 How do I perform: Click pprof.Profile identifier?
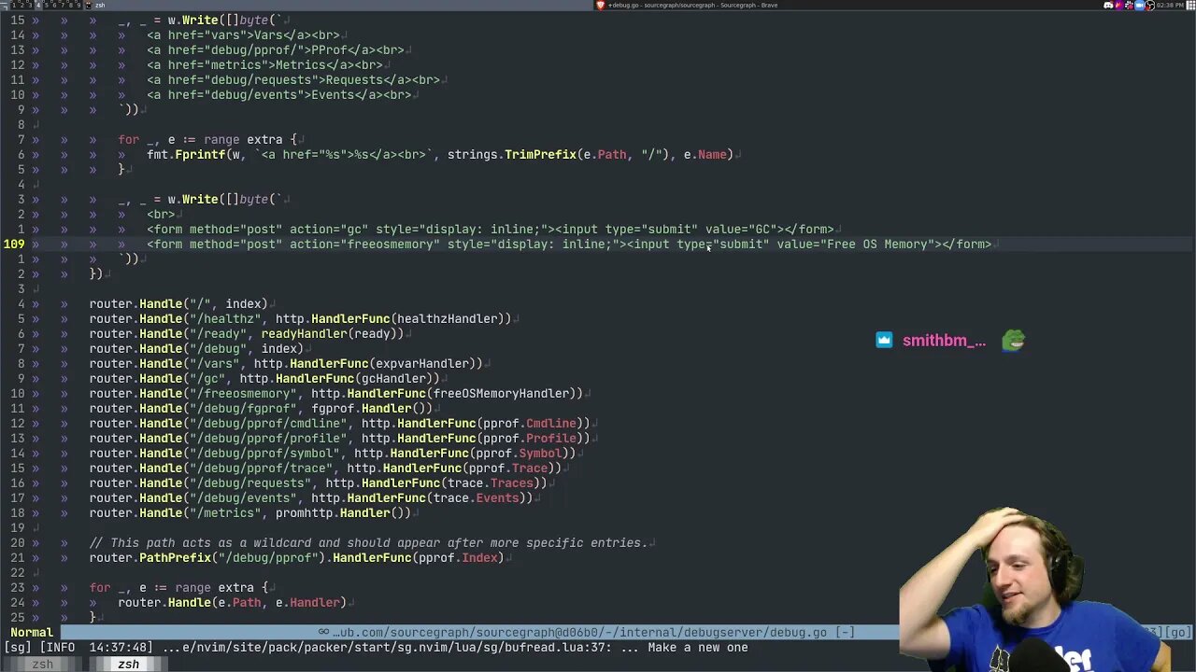pyautogui.click(x=530, y=438)
